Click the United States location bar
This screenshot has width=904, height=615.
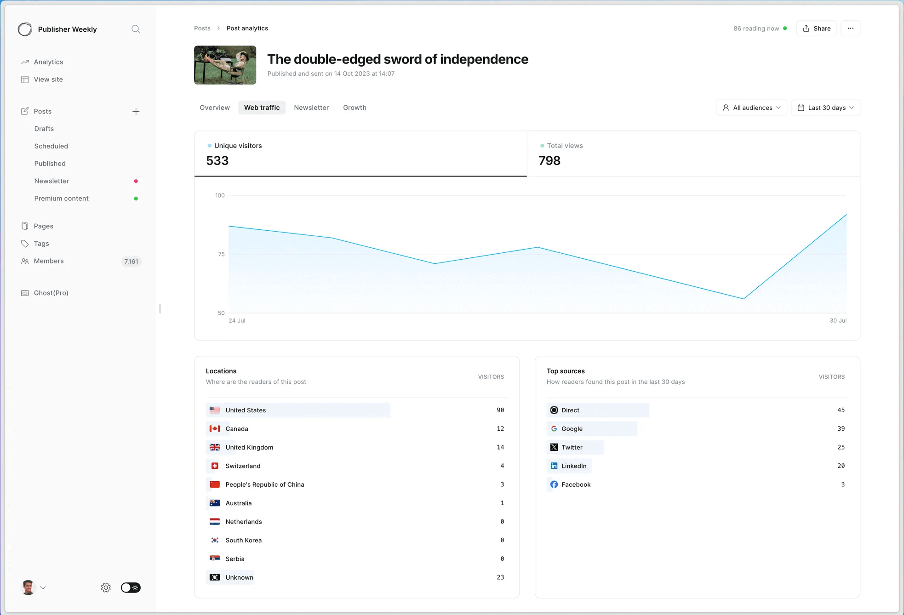coord(298,410)
